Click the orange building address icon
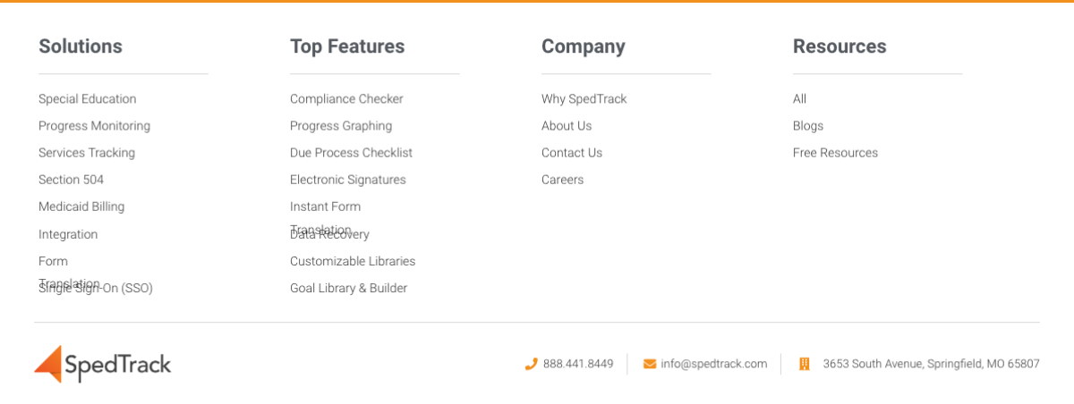The height and width of the screenshot is (404, 1074). click(x=804, y=364)
